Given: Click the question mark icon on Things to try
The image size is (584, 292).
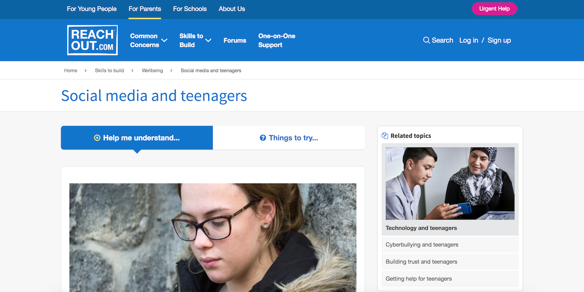Looking at the screenshot, I should (263, 138).
